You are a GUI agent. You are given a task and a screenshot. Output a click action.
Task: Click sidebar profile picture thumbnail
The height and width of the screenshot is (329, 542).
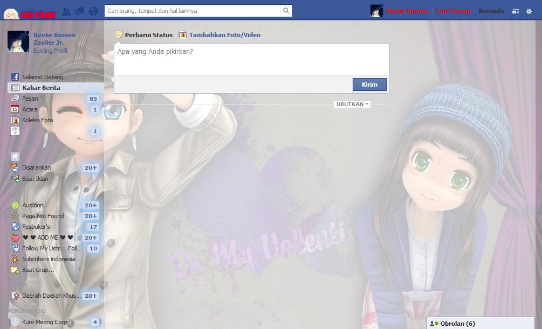pyautogui.click(x=18, y=41)
